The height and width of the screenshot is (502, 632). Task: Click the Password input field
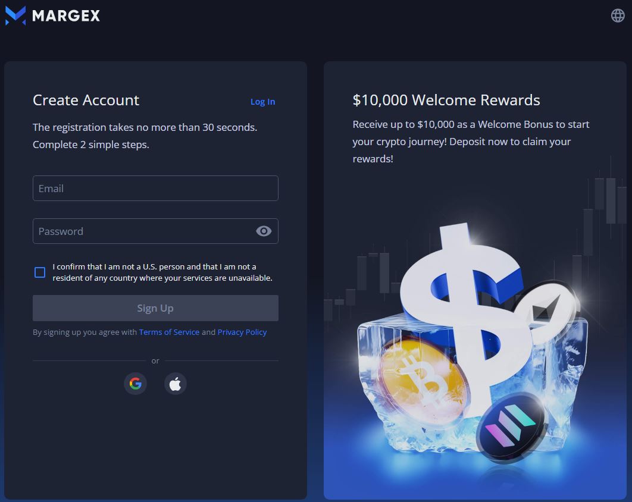(x=155, y=231)
